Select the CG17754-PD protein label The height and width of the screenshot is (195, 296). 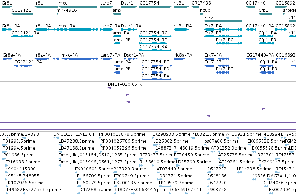click(155, 69)
